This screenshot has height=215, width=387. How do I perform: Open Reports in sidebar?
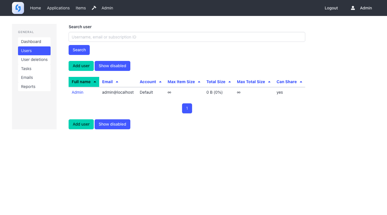(34, 87)
